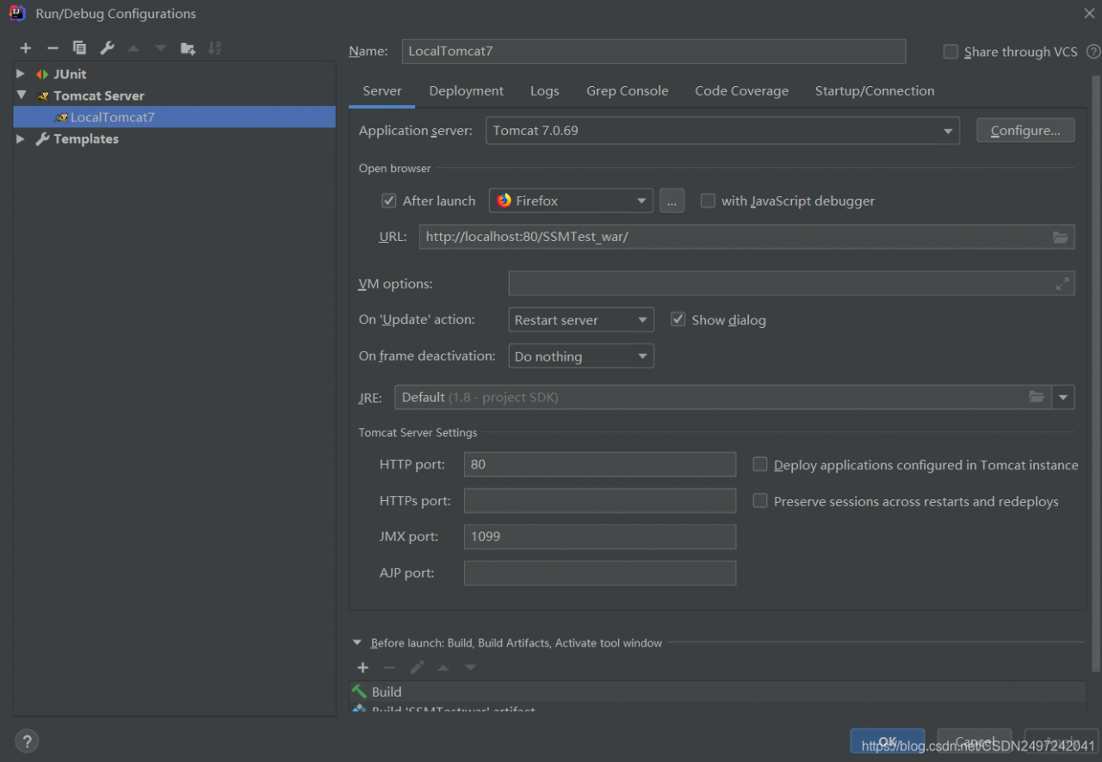Open folder browse icon in URL field
1102x762 pixels.
coord(1061,237)
